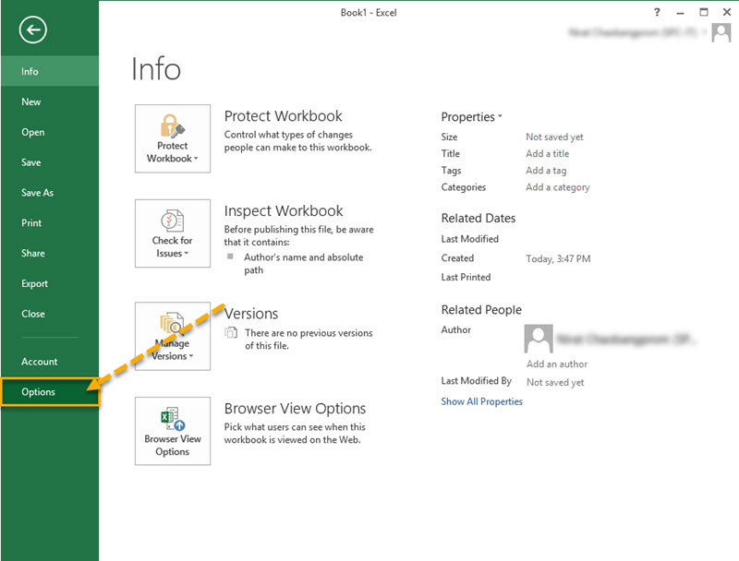The height and width of the screenshot is (561, 739).
Task: Open the Share tab
Action: pos(50,253)
